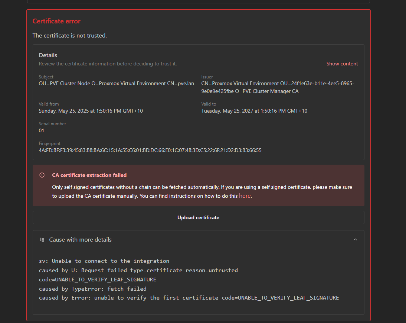The width and height of the screenshot is (406, 323).
Task: Collapse the Cause with more details chevron
Action: (x=355, y=239)
